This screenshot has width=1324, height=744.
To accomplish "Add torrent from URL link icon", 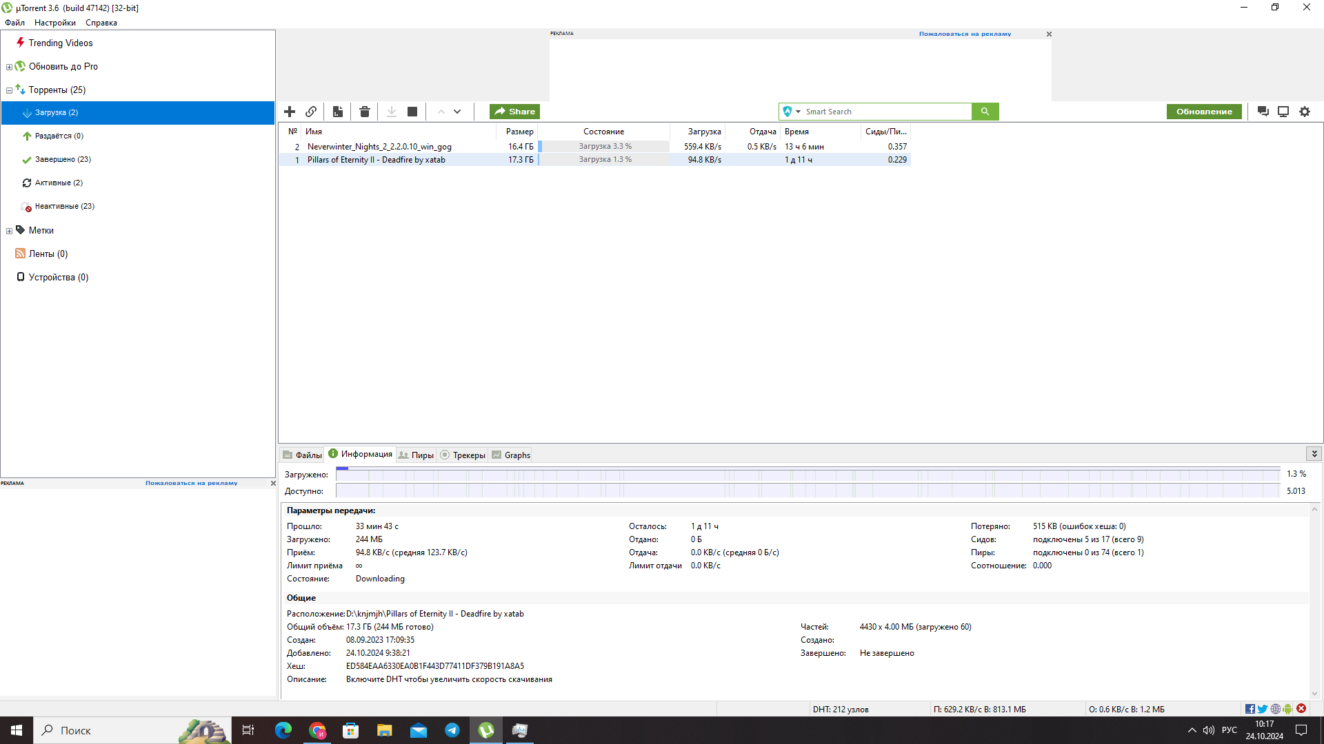I will pos(311,112).
